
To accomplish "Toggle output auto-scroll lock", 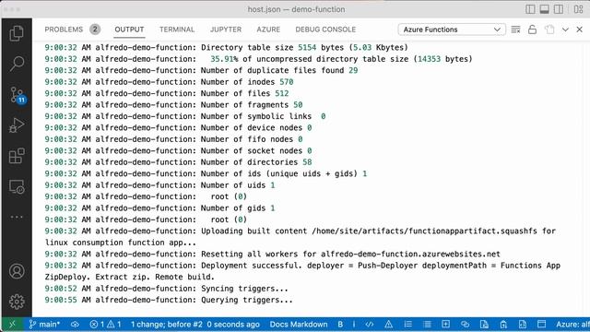I will tap(532, 30).
